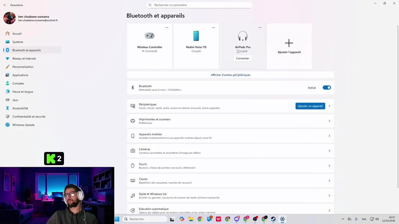The width and height of the screenshot is (399, 224).
Task: Click the user profile picture
Action: point(9,18)
